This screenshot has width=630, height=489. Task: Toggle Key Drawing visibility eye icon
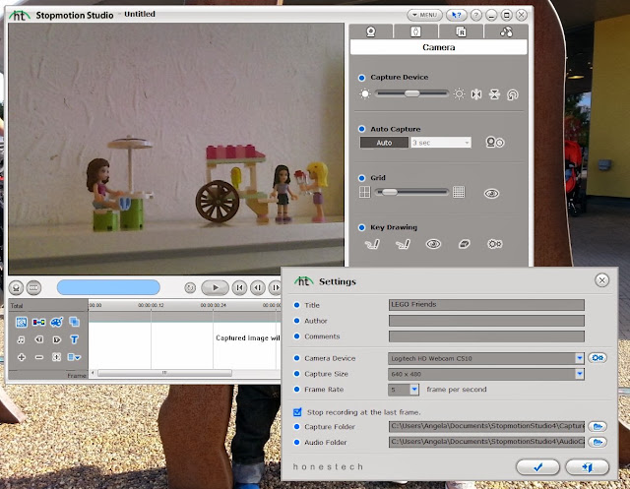(x=433, y=244)
